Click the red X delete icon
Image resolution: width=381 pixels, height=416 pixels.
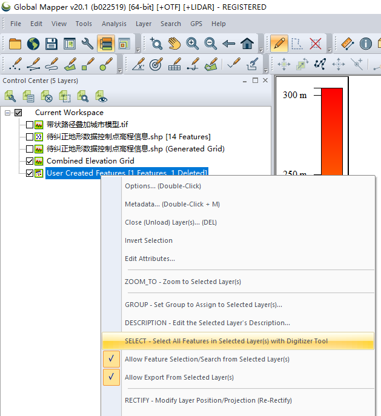point(316,44)
